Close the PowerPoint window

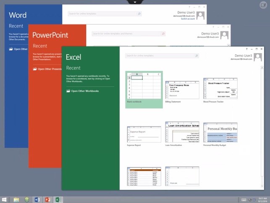click(228, 27)
